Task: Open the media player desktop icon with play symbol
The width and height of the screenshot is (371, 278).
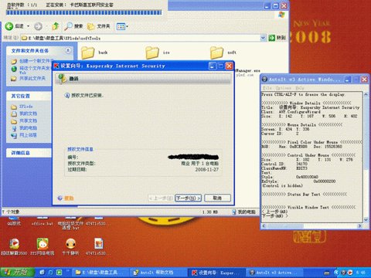Action: point(14,243)
